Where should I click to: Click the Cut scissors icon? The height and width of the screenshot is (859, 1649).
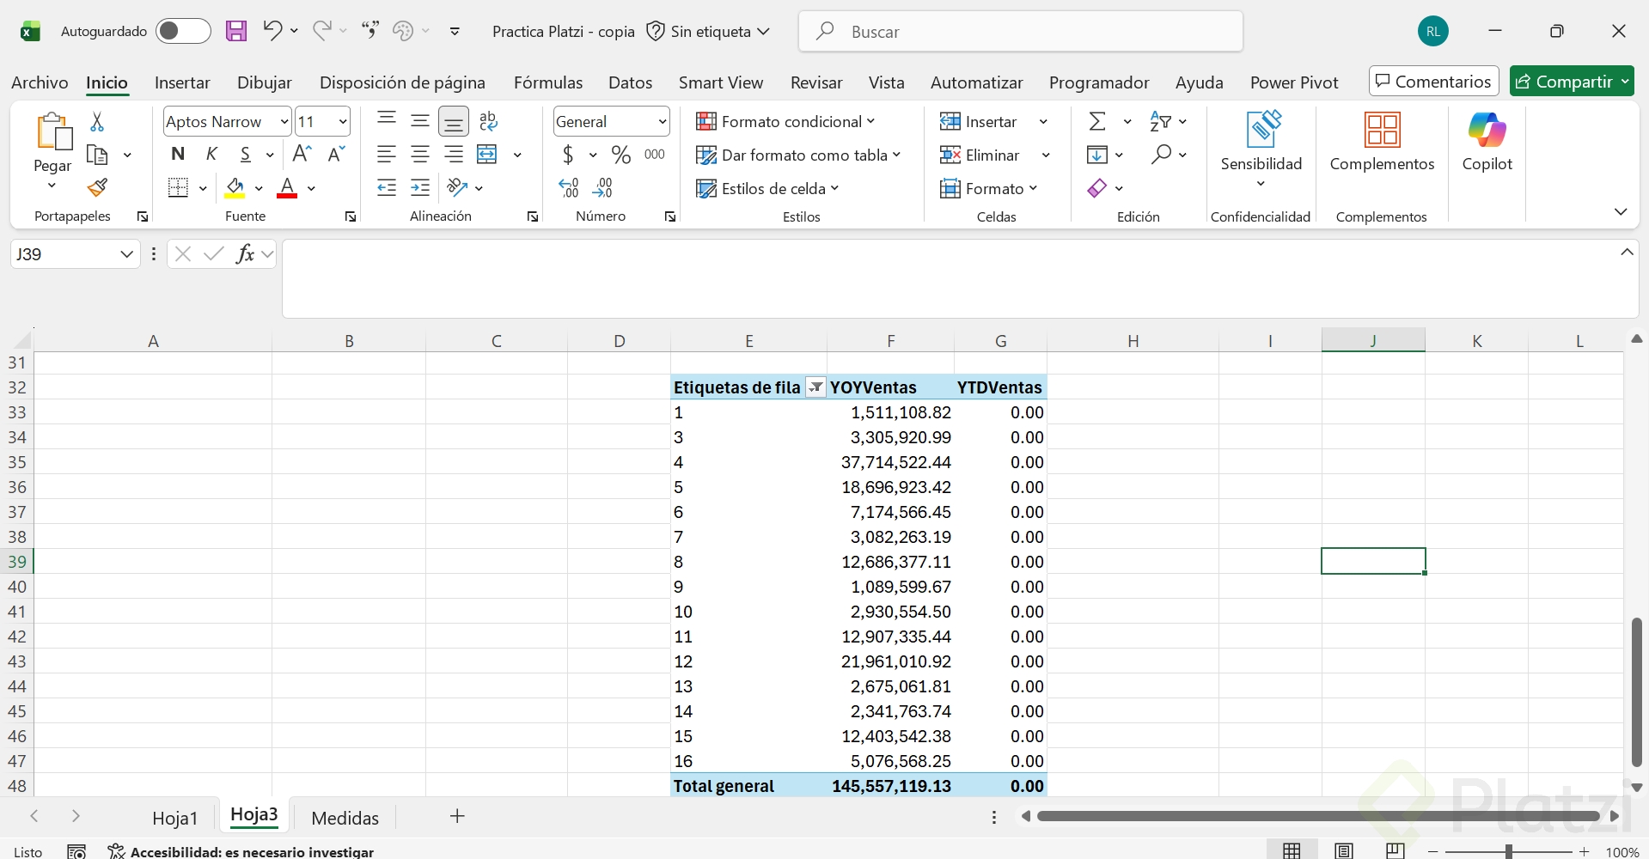[x=97, y=122]
